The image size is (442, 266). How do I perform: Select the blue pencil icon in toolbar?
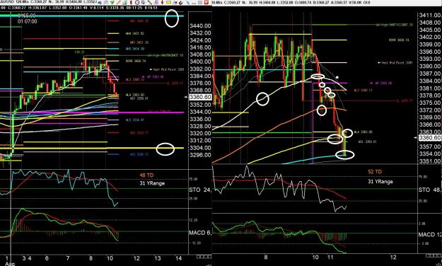[187, 3]
